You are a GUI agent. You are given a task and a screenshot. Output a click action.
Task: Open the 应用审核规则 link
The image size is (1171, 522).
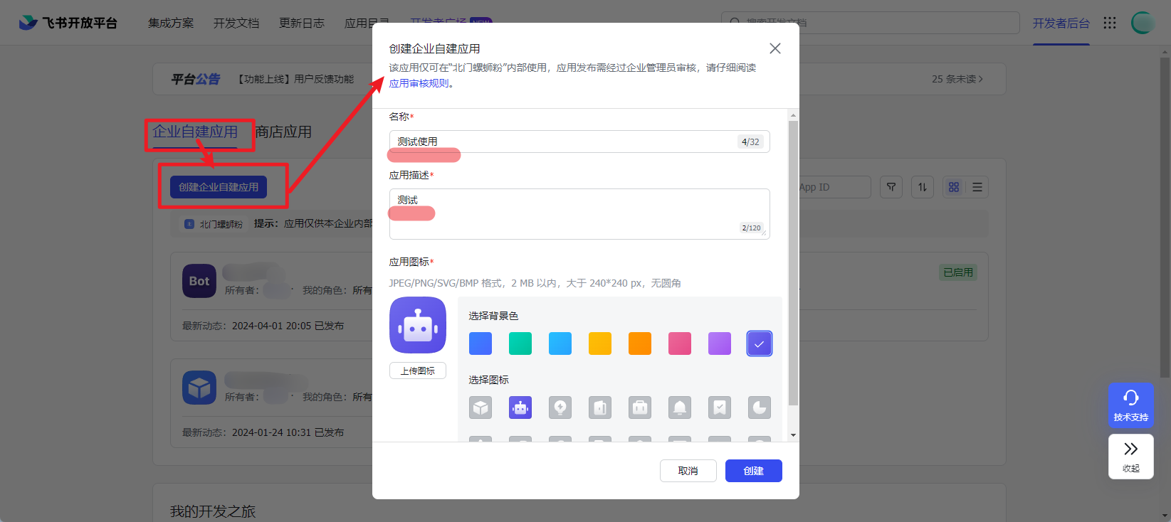419,83
